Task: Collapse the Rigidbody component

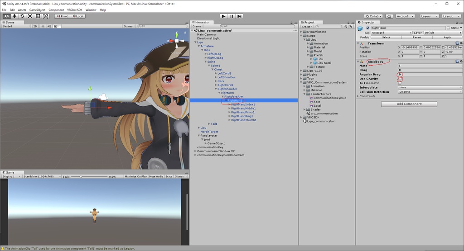Action: (x=358, y=62)
